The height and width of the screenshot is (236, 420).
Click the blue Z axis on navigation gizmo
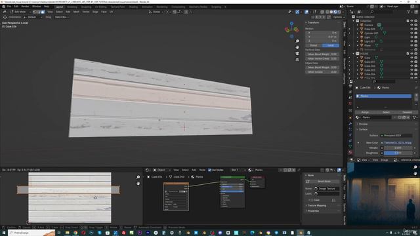point(291,24)
